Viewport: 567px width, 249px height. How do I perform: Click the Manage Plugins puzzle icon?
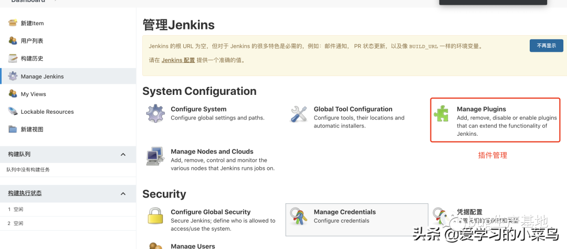click(442, 114)
